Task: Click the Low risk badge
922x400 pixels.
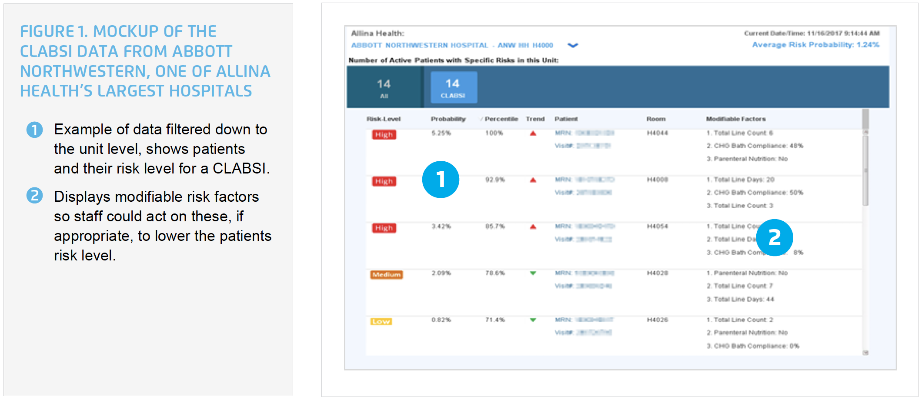Action: [x=381, y=322]
